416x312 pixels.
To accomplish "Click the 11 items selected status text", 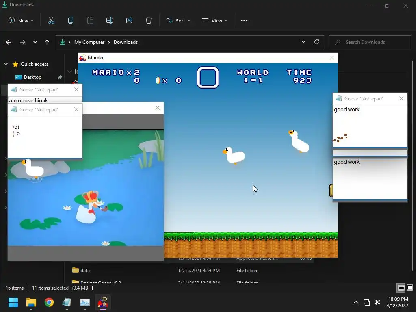I will point(50,288).
